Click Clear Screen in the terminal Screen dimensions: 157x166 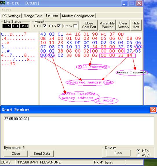coord(123,25)
